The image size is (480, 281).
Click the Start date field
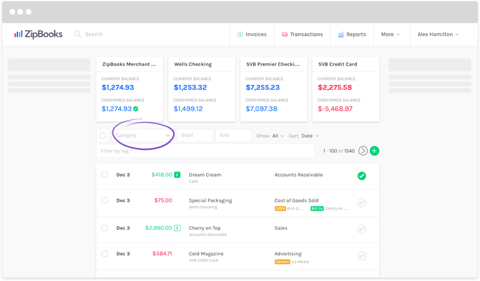pyautogui.click(x=195, y=136)
